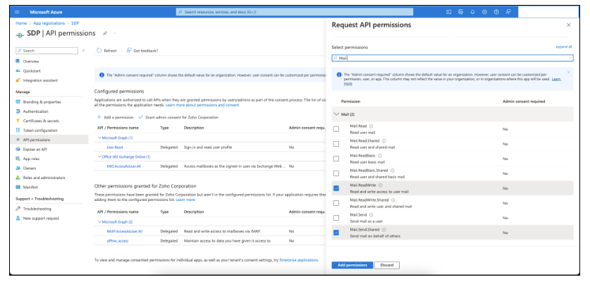Collapse the Mail (2) permission group

coord(336,113)
